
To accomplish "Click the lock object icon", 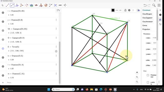I will (x=125, y=10).
